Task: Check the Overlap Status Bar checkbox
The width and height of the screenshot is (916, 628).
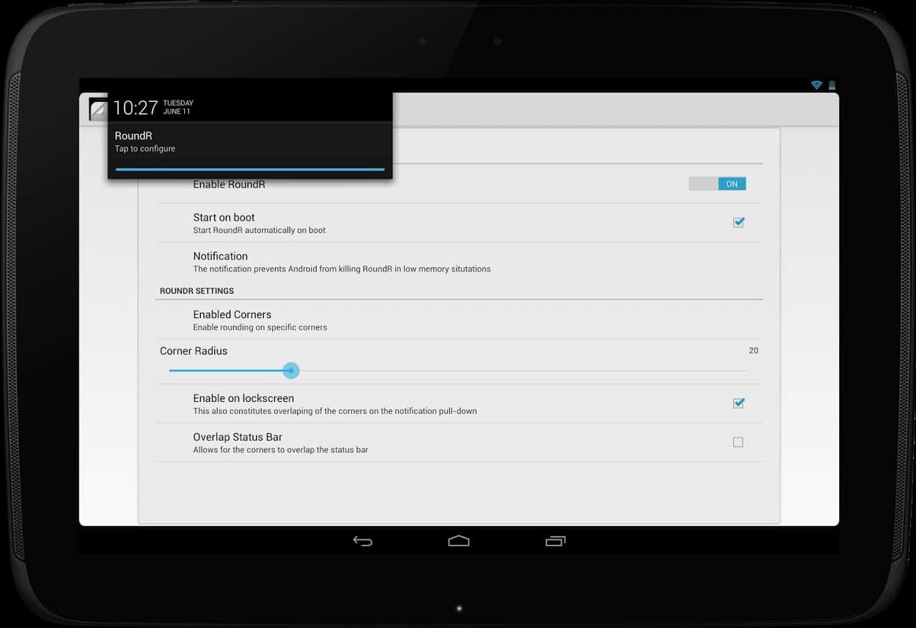Action: coord(738,442)
